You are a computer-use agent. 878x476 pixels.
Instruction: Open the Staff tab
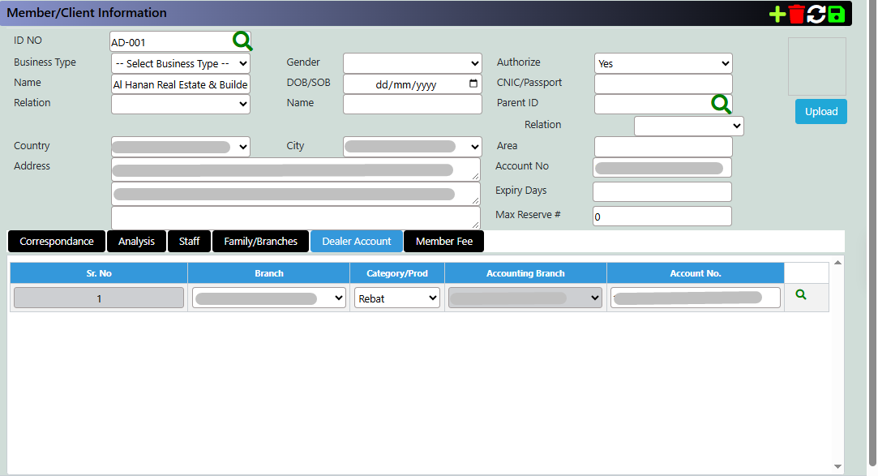(x=189, y=242)
